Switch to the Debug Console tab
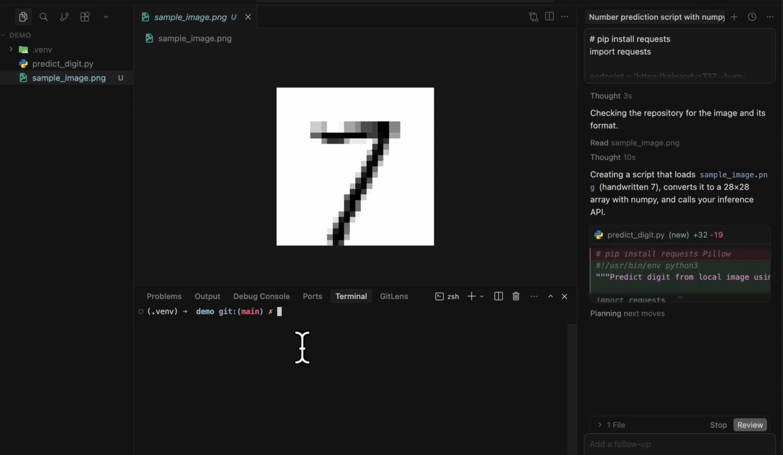Viewport: 783px width, 455px height. tap(261, 296)
